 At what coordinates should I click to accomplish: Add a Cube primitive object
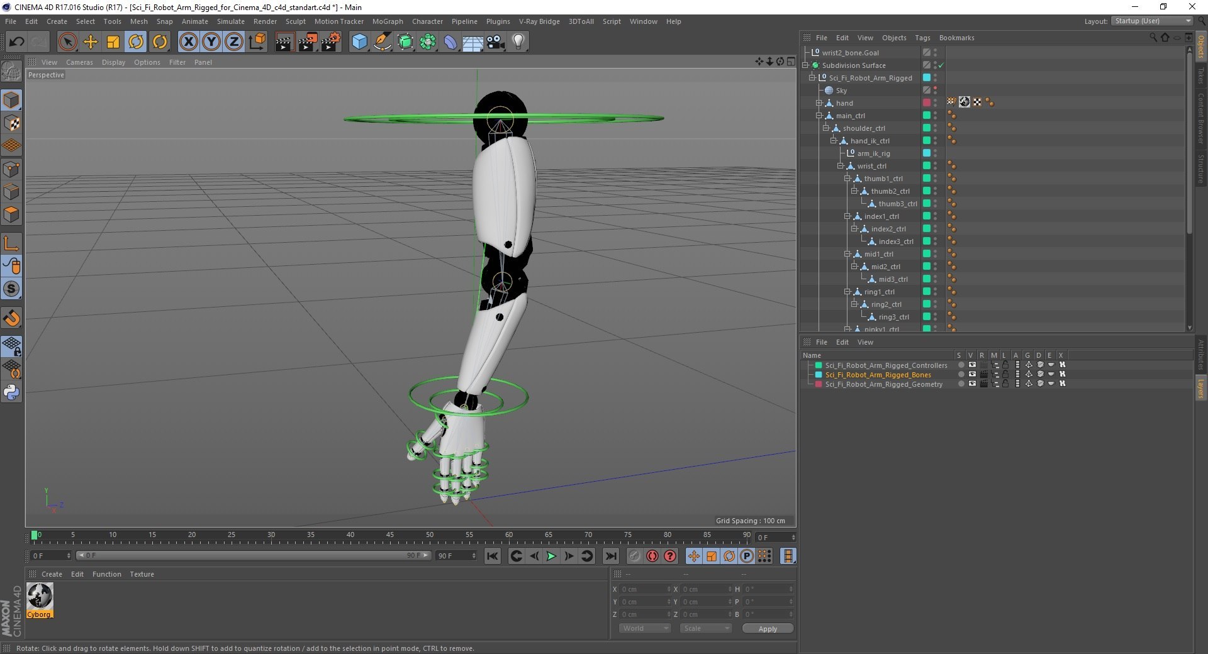click(x=359, y=42)
